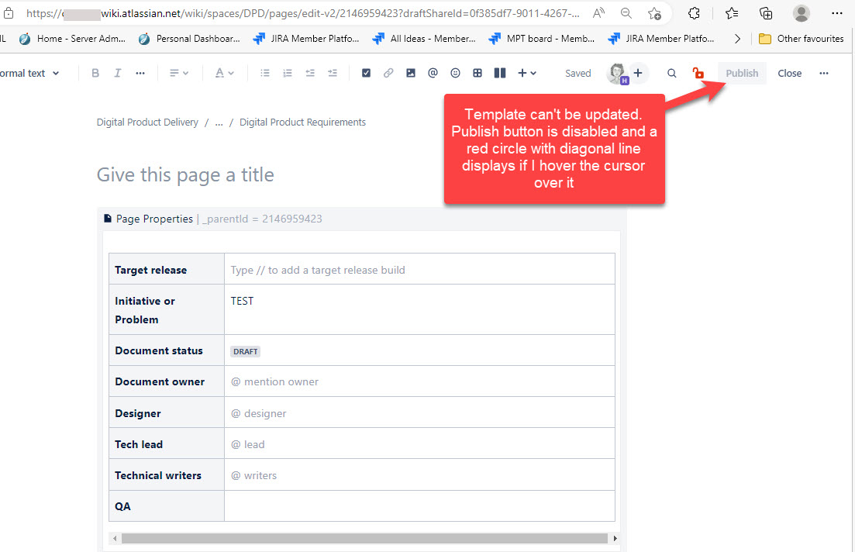
Task: Open Other favourites folder
Action: pyautogui.click(x=801, y=39)
